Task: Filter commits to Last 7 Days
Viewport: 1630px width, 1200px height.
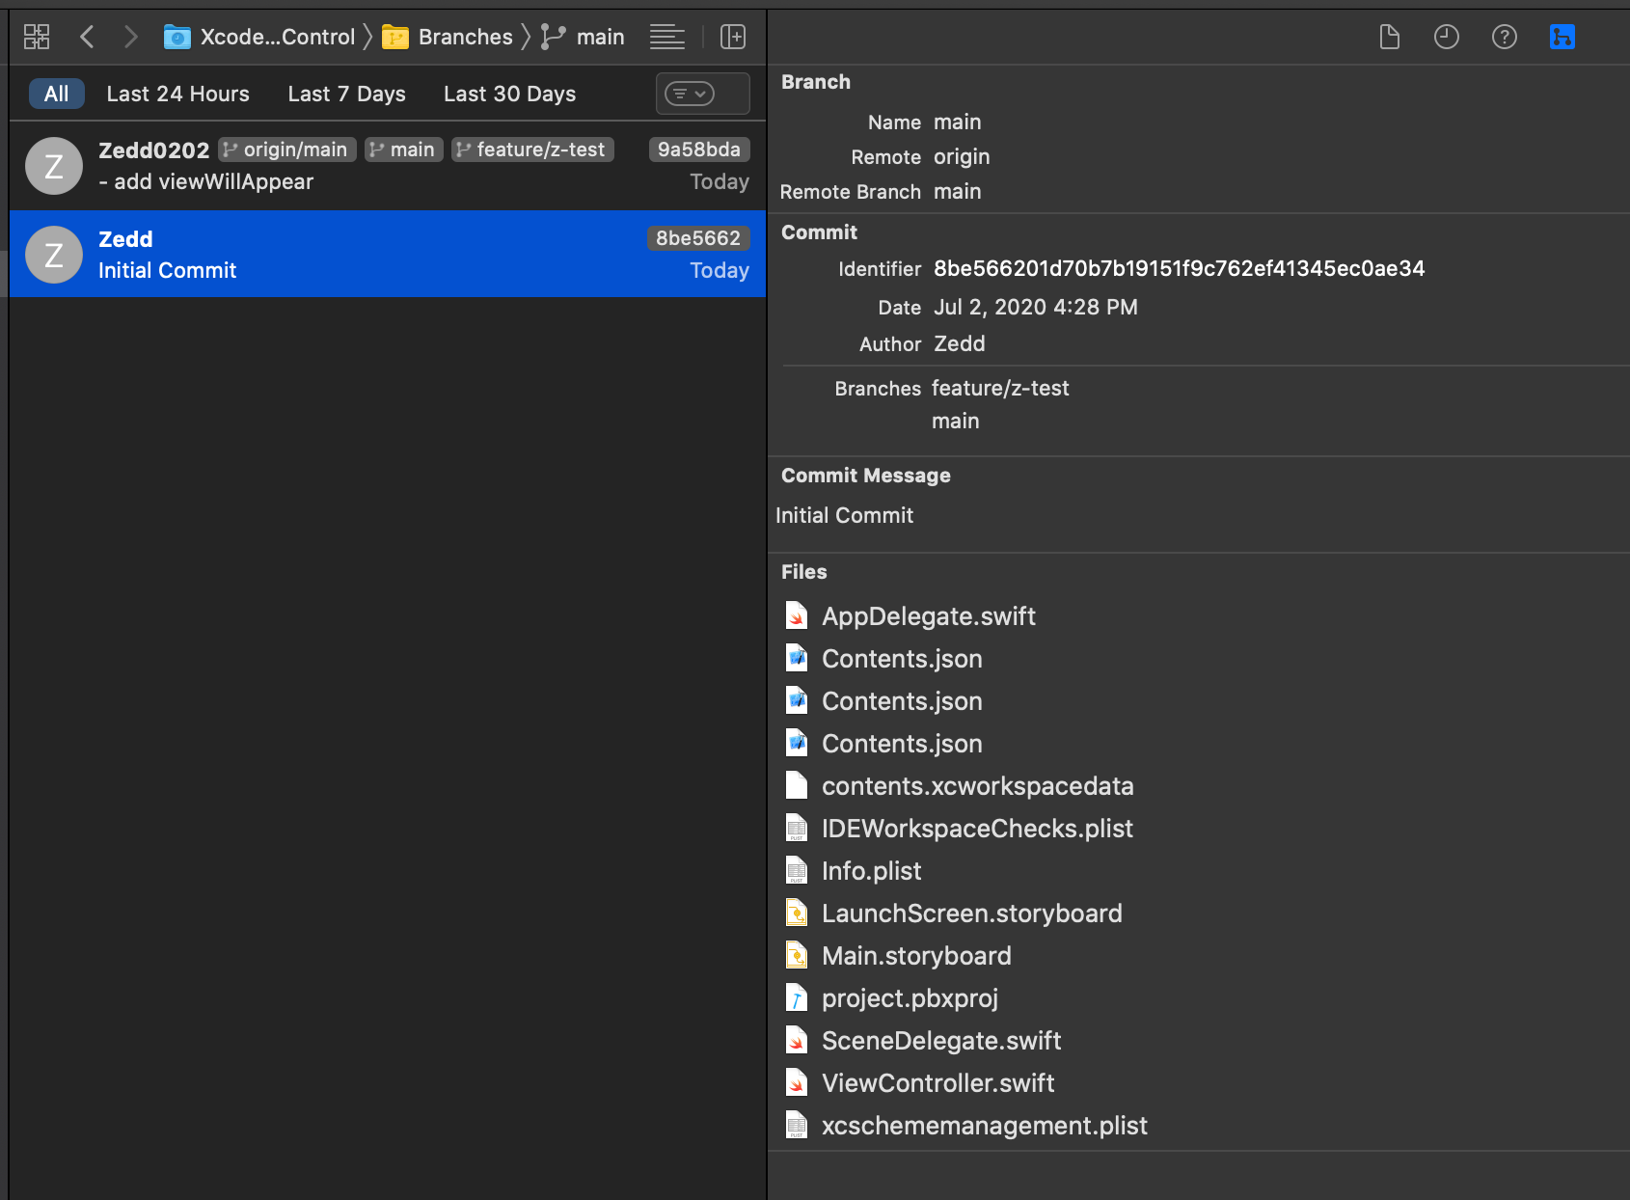Action: pyautogui.click(x=347, y=94)
